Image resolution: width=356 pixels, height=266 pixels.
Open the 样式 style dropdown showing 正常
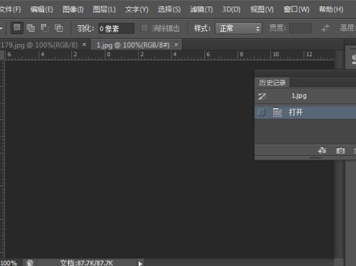point(239,29)
